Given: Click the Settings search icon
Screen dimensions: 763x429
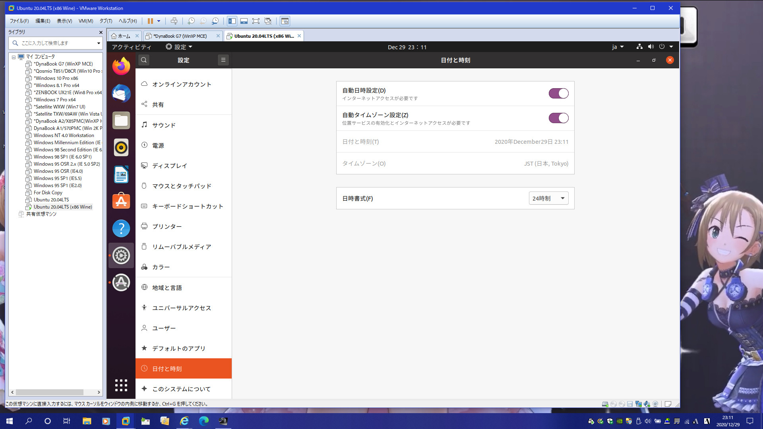Looking at the screenshot, I should (144, 60).
